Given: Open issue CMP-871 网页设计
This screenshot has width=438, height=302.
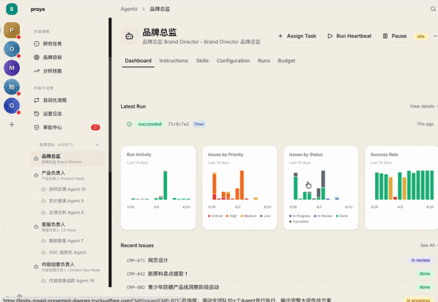Looking at the screenshot, I should pyautogui.click(x=279, y=260).
